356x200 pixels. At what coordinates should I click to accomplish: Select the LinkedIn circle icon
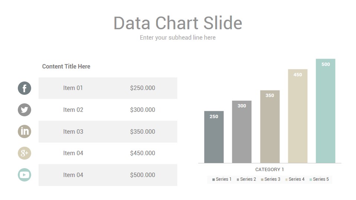click(24, 131)
